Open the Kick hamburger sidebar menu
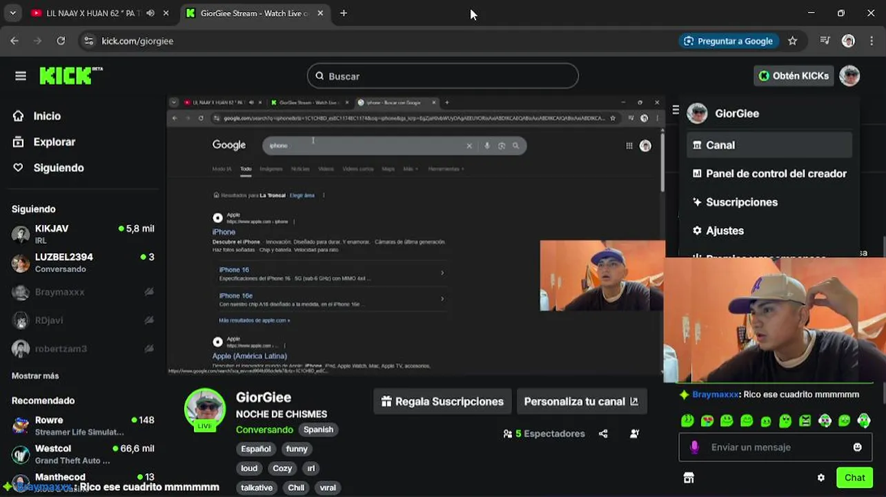886x497 pixels. [20, 76]
